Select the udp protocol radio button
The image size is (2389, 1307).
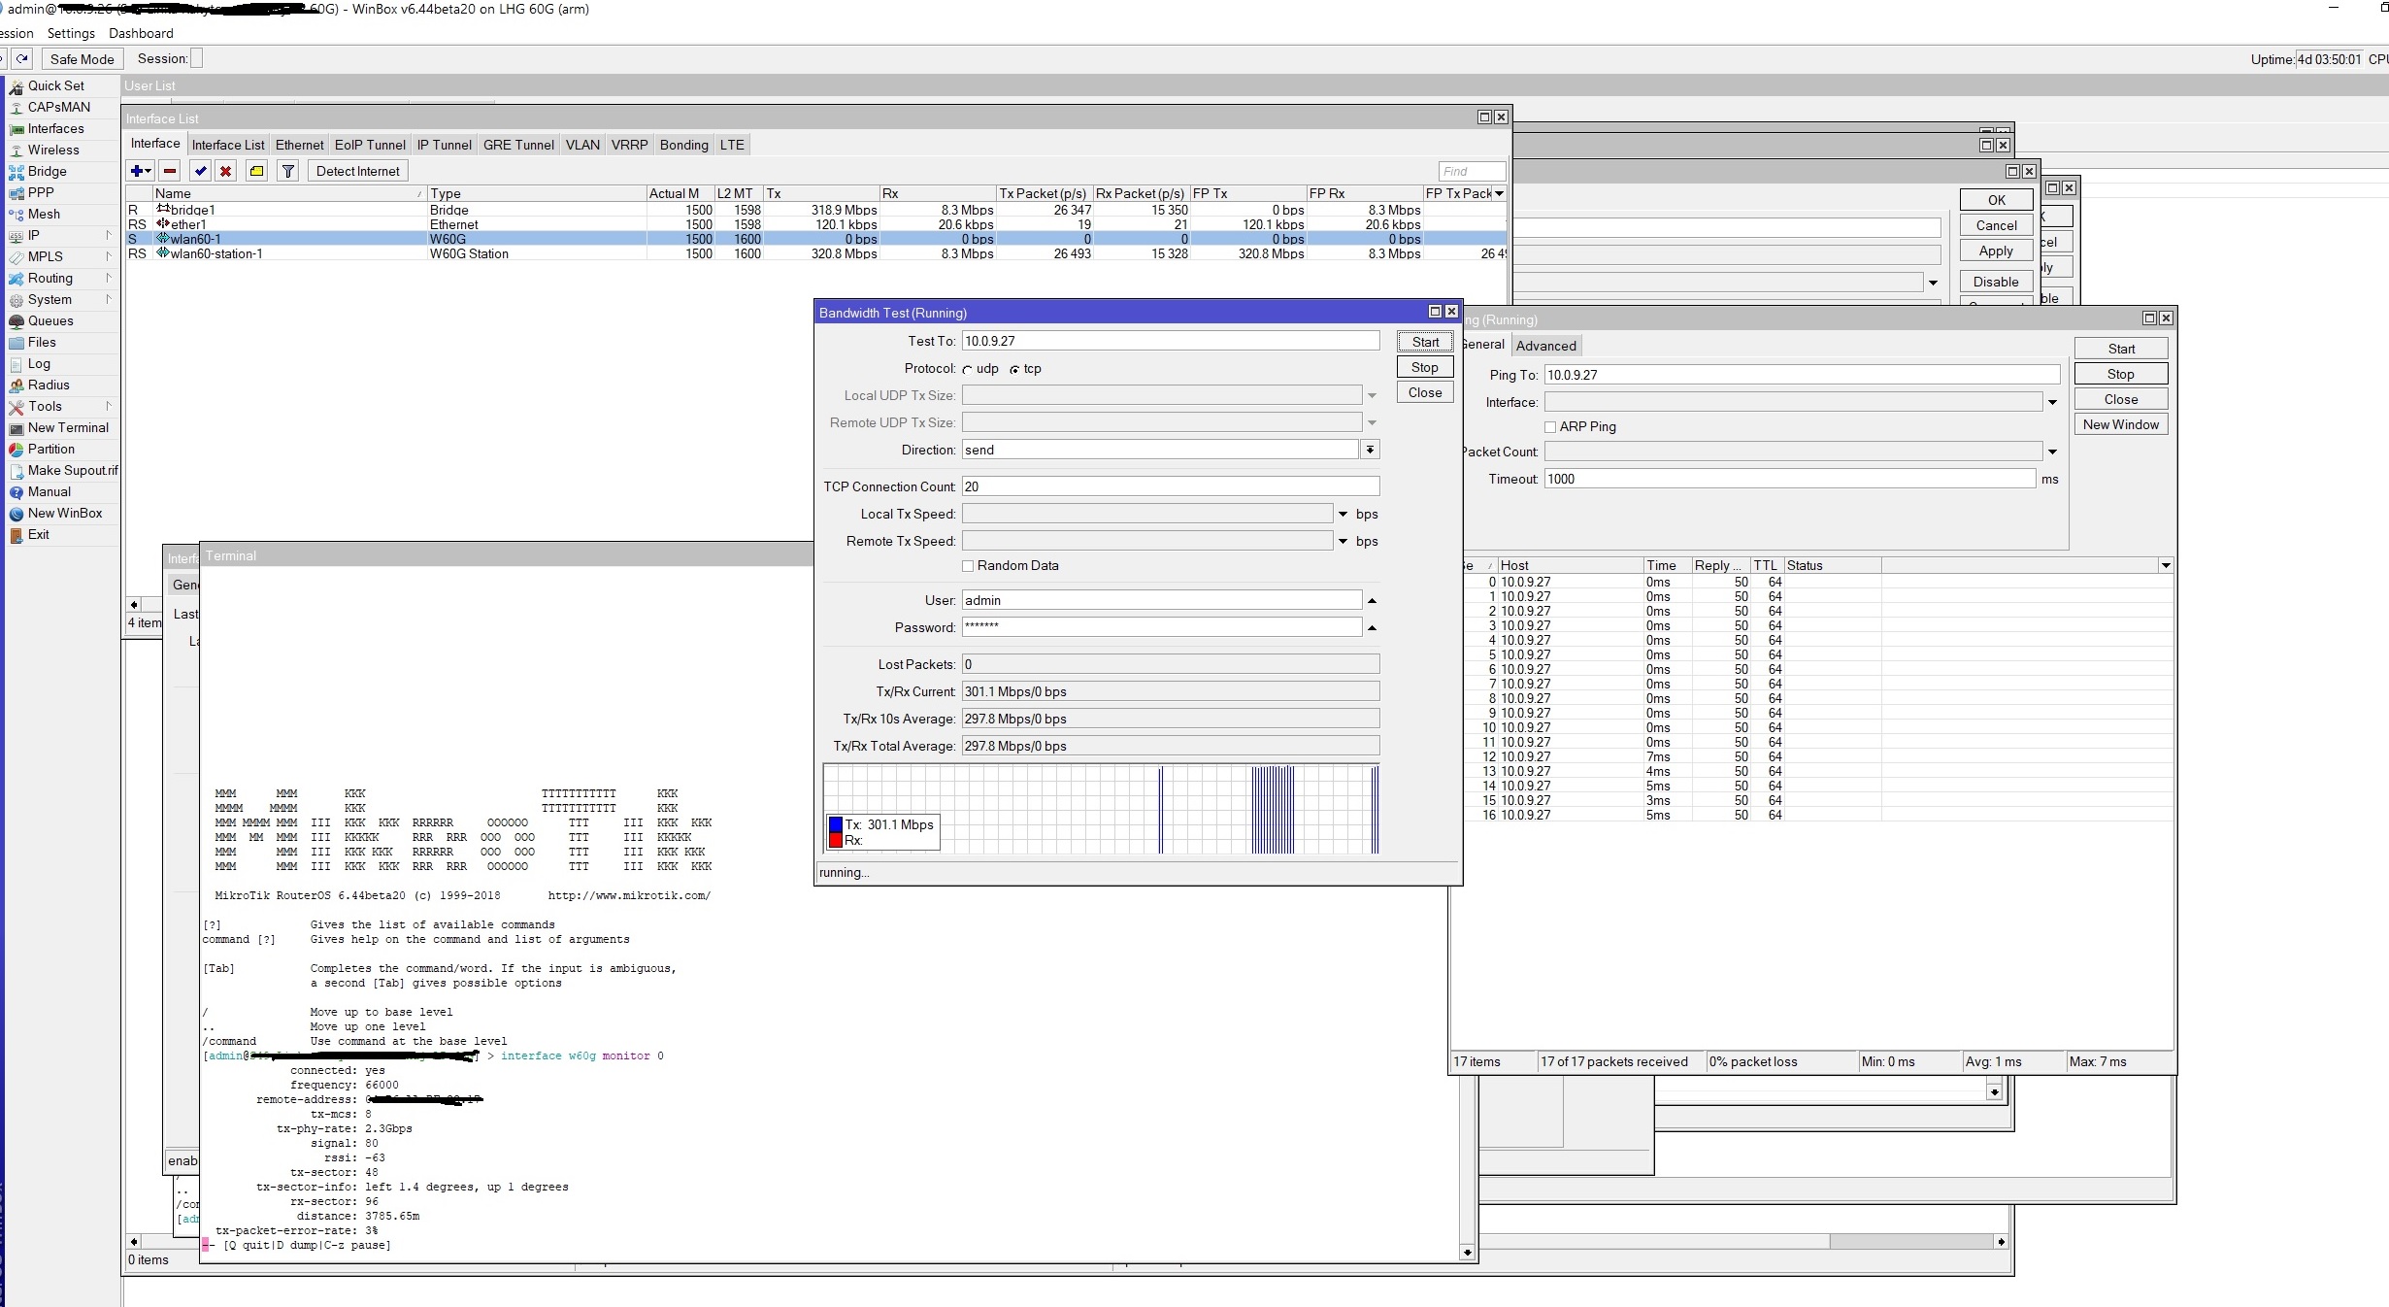click(x=968, y=369)
